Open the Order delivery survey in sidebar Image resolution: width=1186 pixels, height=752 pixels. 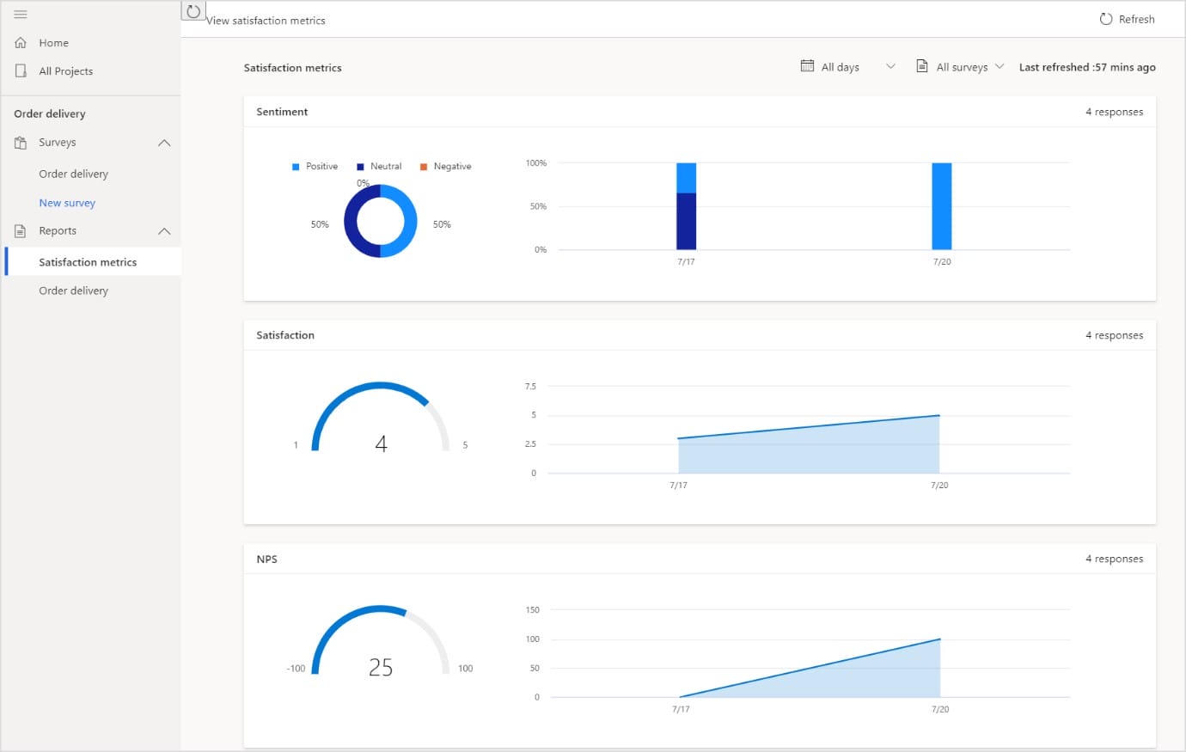click(x=74, y=174)
